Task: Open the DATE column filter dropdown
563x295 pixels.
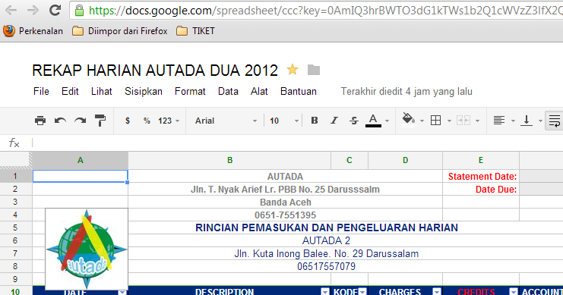Action: coord(122,293)
